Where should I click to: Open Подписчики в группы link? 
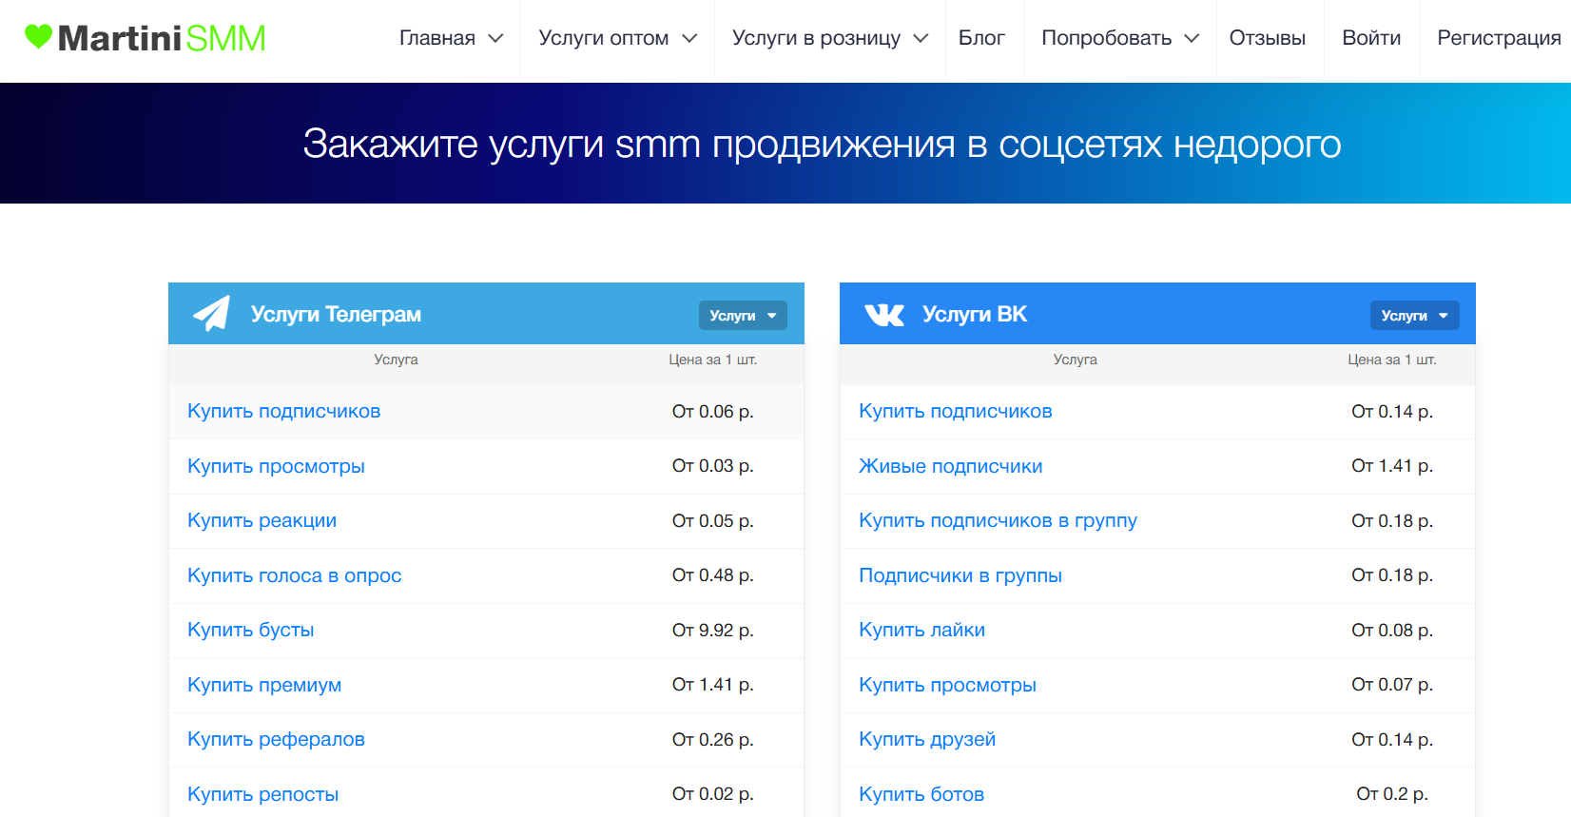click(960, 575)
